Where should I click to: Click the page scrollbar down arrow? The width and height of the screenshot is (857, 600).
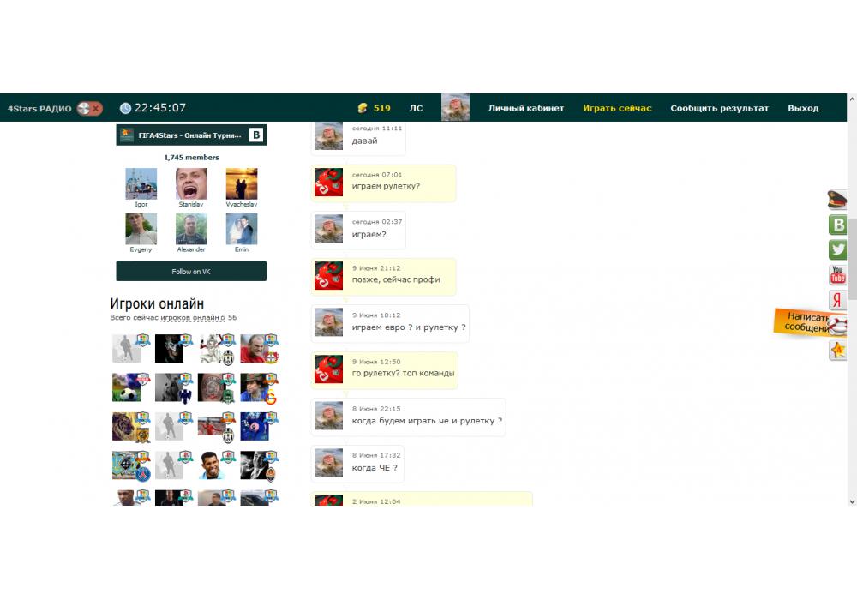851,501
